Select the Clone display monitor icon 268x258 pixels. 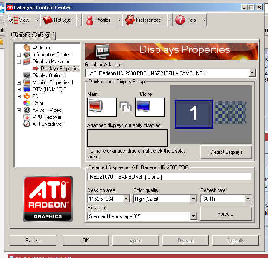[x=143, y=106]
